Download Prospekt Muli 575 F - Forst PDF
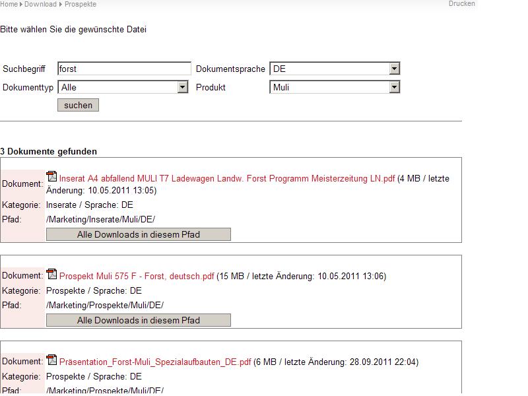This screenshot has width=528, height=396. click(x=137, y=277)
